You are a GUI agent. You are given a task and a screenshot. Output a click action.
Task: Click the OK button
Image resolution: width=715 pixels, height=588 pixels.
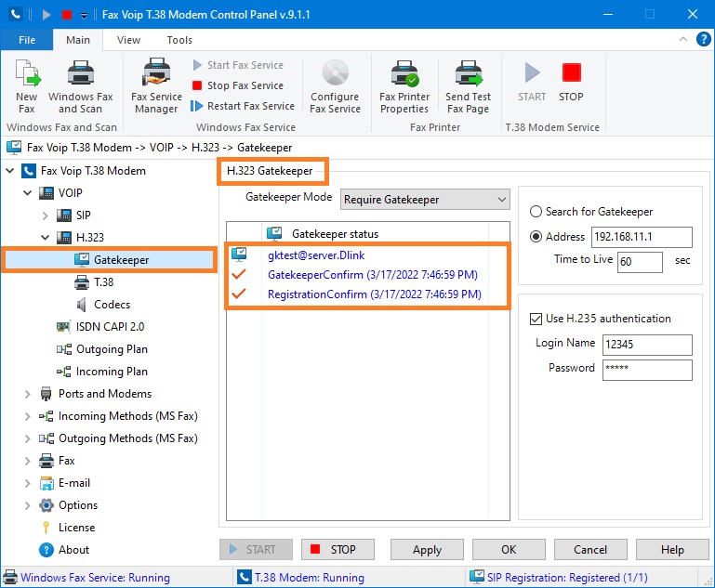[x=509, y=550]
